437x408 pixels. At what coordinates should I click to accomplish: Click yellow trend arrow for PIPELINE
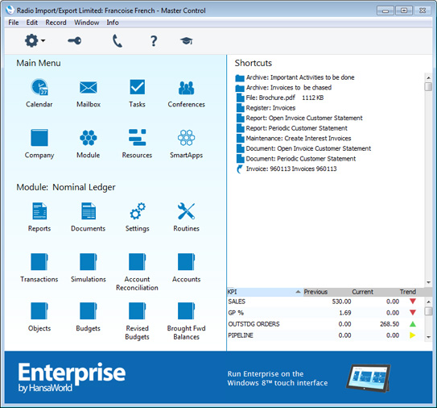[x=413, y=335]
